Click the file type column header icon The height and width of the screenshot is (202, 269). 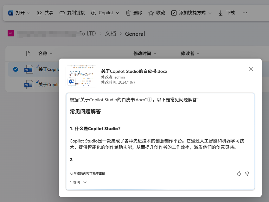tap(28, 54)
